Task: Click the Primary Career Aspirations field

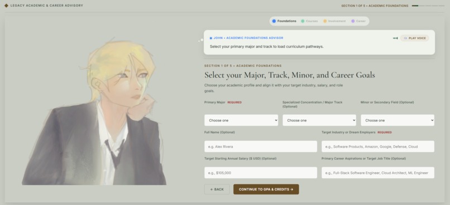Action: (377, 173)
